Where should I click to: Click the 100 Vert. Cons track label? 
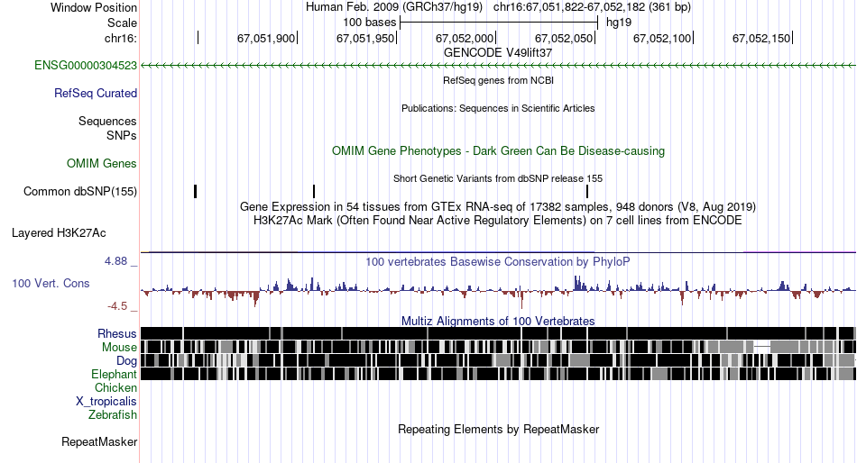[51, 284]
